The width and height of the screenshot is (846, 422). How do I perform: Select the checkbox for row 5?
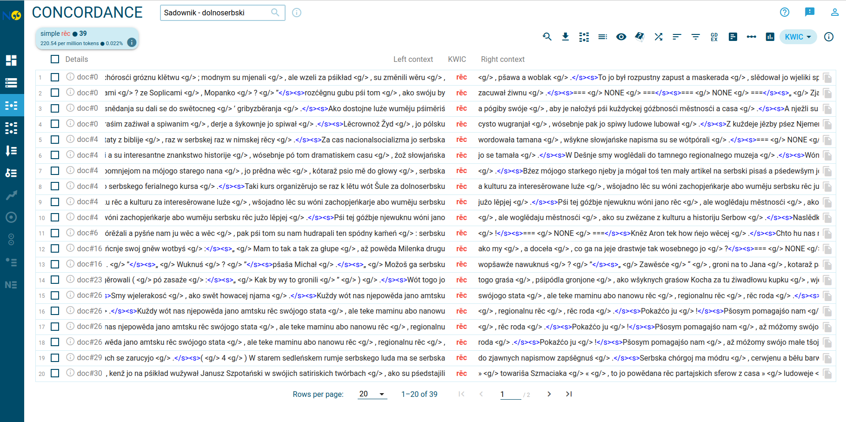click(55, 140)
